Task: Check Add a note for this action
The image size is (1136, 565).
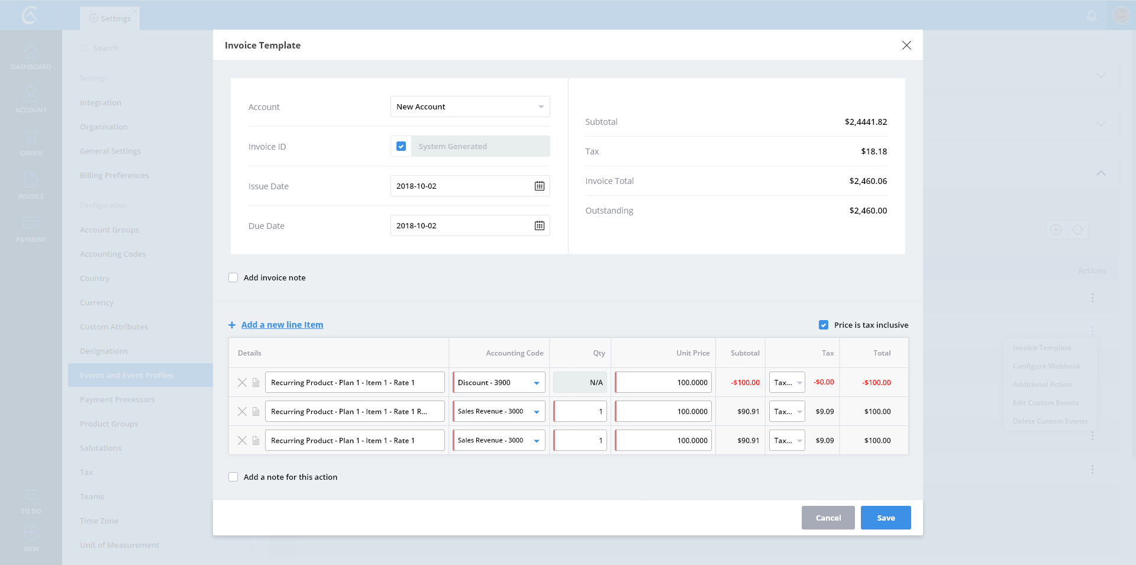Action: pyautogui.click(x=233, y=477)
